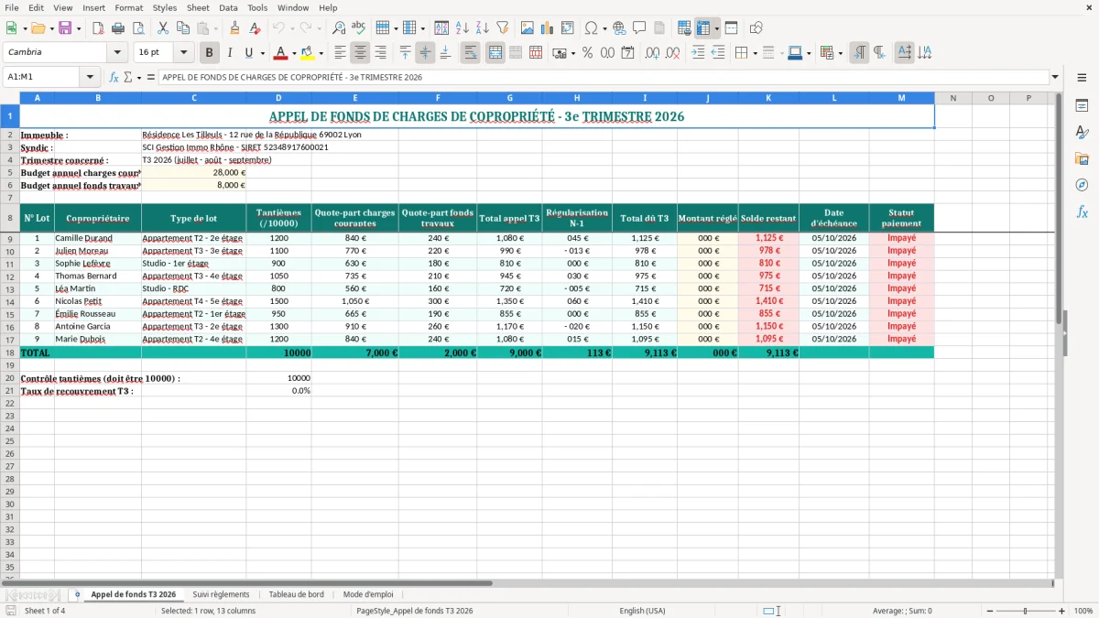This screenshot has height=618, width=1099.
Task: Click the Undo arrow
Action: 278,28
